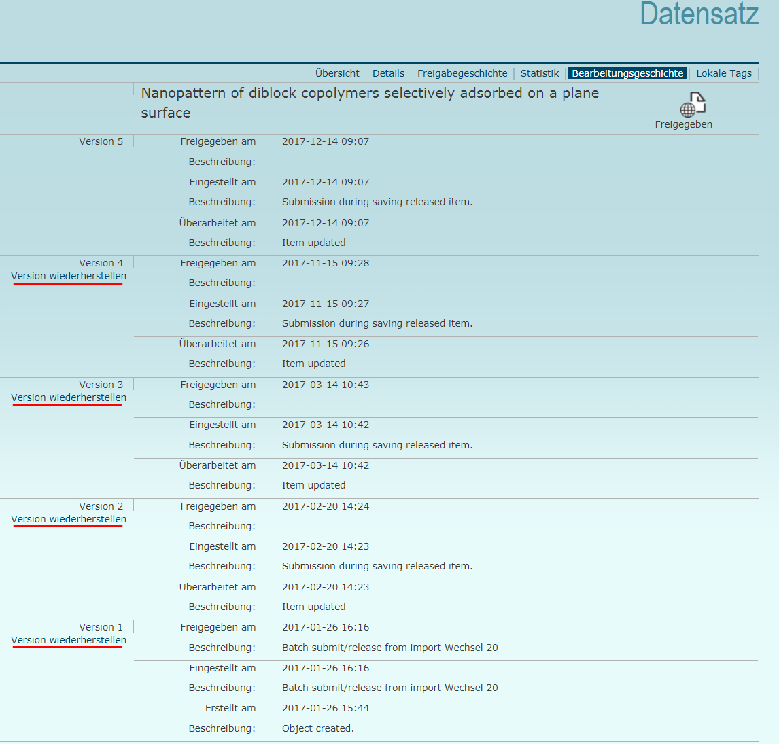Screen dimensions: 779x744
Task: Open the Übersicht tab
Action: coord(337,73)
